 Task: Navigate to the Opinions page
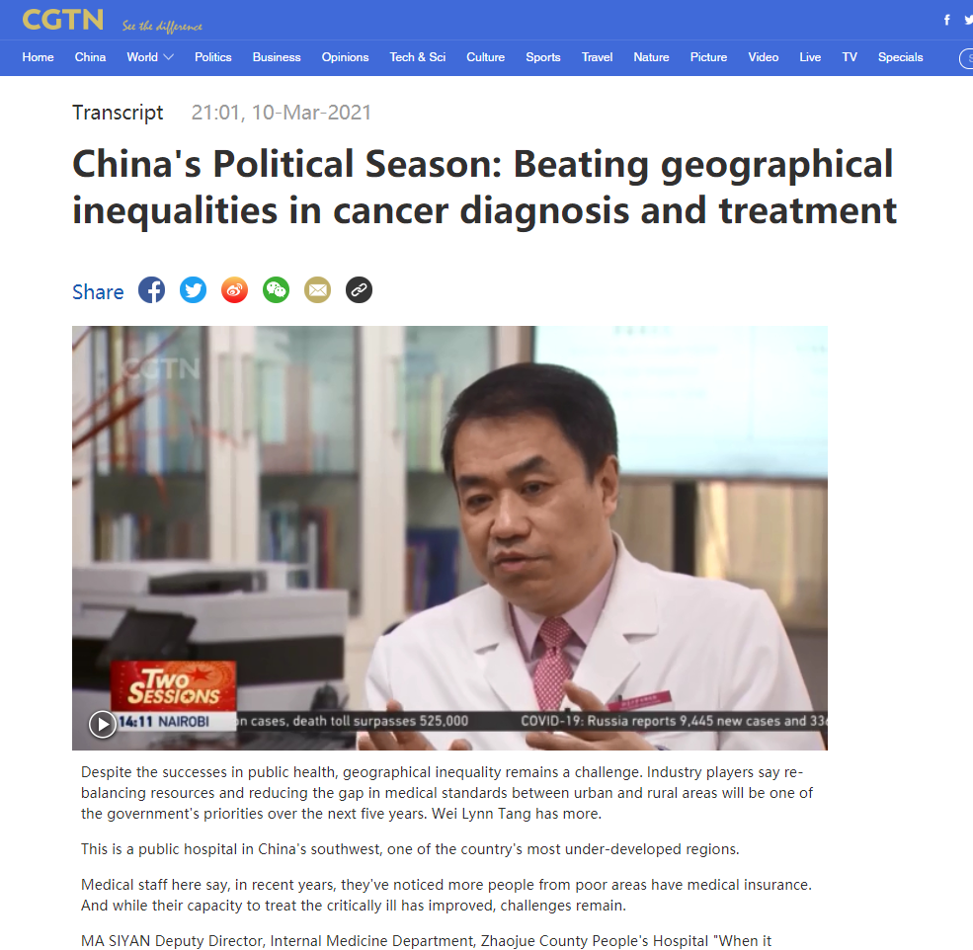345,57
